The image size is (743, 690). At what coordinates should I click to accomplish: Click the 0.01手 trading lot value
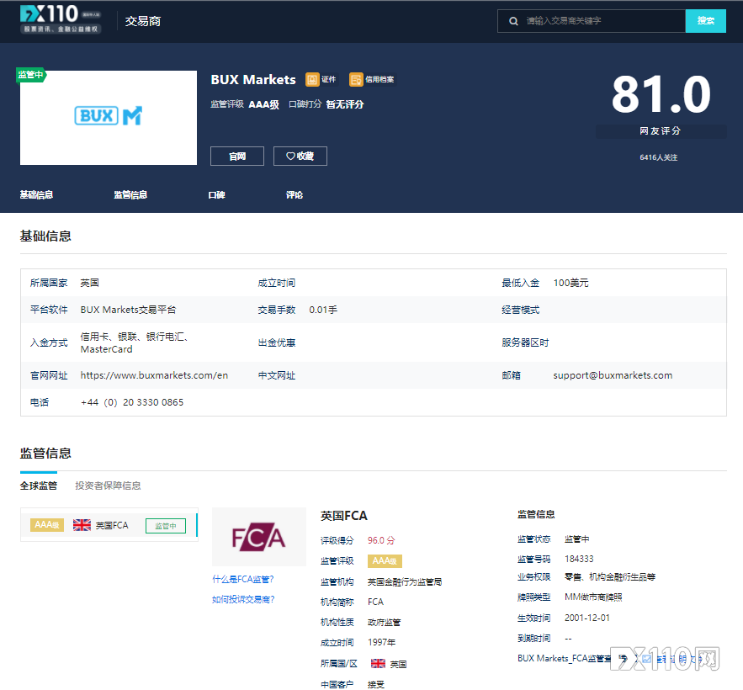point(323,310)
